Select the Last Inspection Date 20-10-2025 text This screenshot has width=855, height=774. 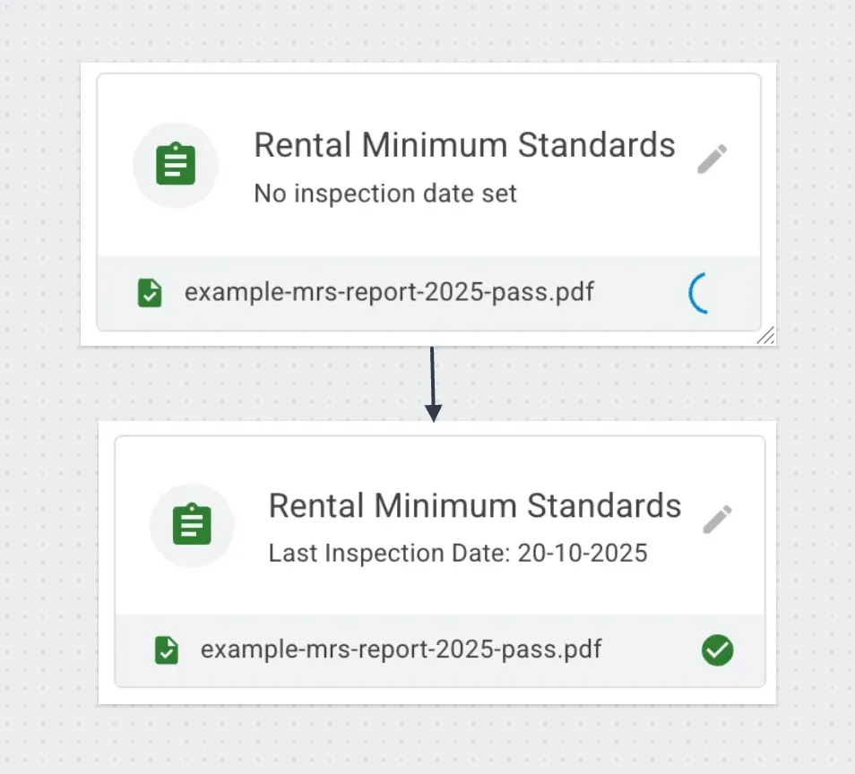click(457, 553)
